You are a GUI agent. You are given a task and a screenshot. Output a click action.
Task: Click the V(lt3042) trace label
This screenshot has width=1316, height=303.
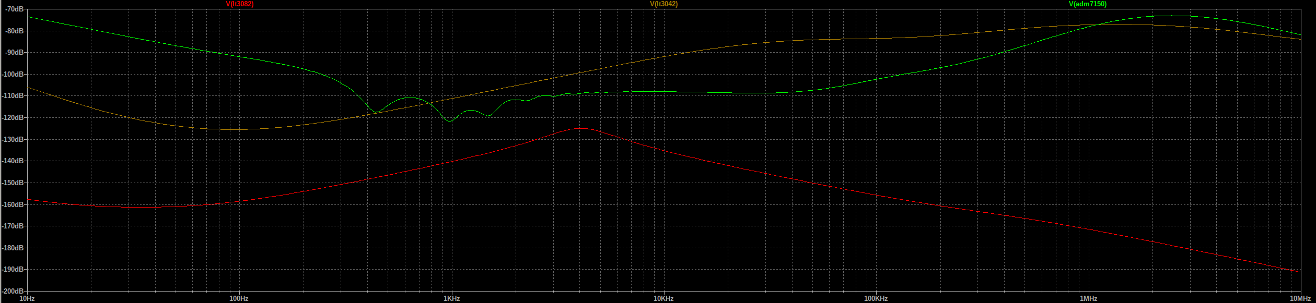pyautogui.click(x=664, y=4)
